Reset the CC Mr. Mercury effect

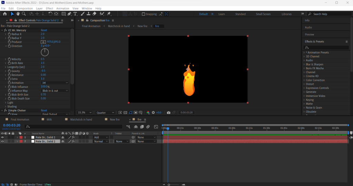click(x=44, y=30)
